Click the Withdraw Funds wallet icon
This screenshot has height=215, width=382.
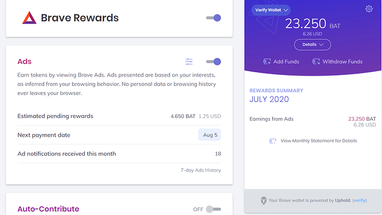[316, 62]
